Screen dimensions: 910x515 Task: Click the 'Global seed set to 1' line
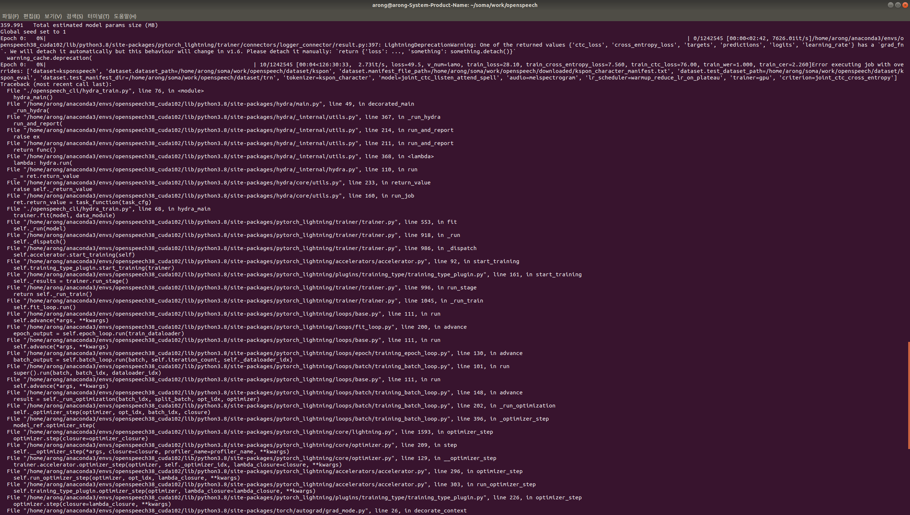(33, 32)
